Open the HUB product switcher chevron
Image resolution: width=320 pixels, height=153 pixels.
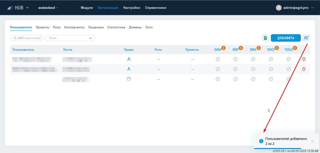(27, 7)
